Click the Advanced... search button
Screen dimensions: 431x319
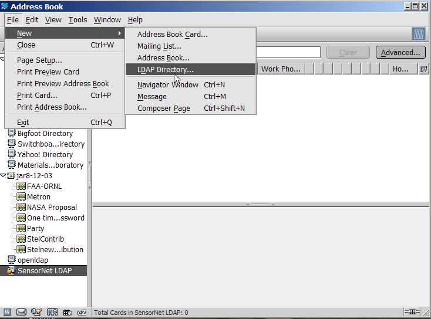(400, 52)
